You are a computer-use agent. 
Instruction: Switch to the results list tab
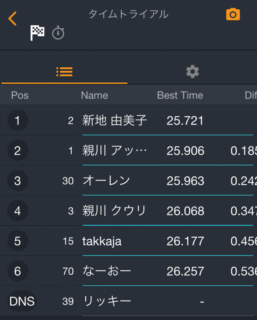click(64, 72)
